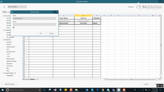Click the add icon beside Custom Fields
164x92 pixels.
15,73
